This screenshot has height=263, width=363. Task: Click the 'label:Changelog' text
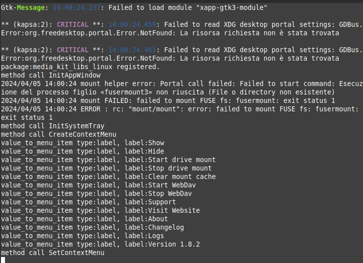(x=154, y=227)
